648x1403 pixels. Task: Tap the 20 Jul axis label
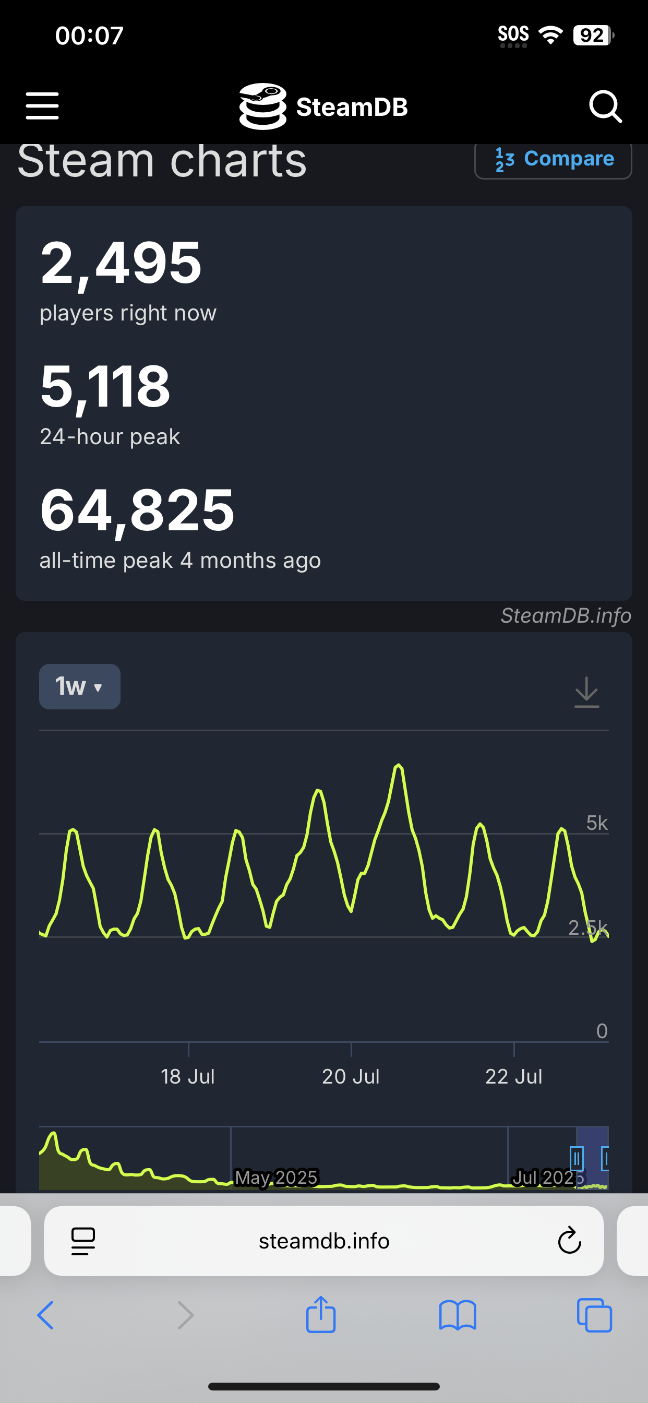pos(351,1076)
